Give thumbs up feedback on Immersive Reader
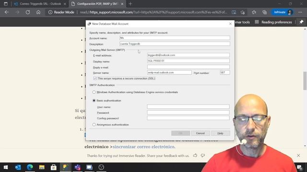Image resolution: width=307 pixels, height=172 pixels. point(195,155)
